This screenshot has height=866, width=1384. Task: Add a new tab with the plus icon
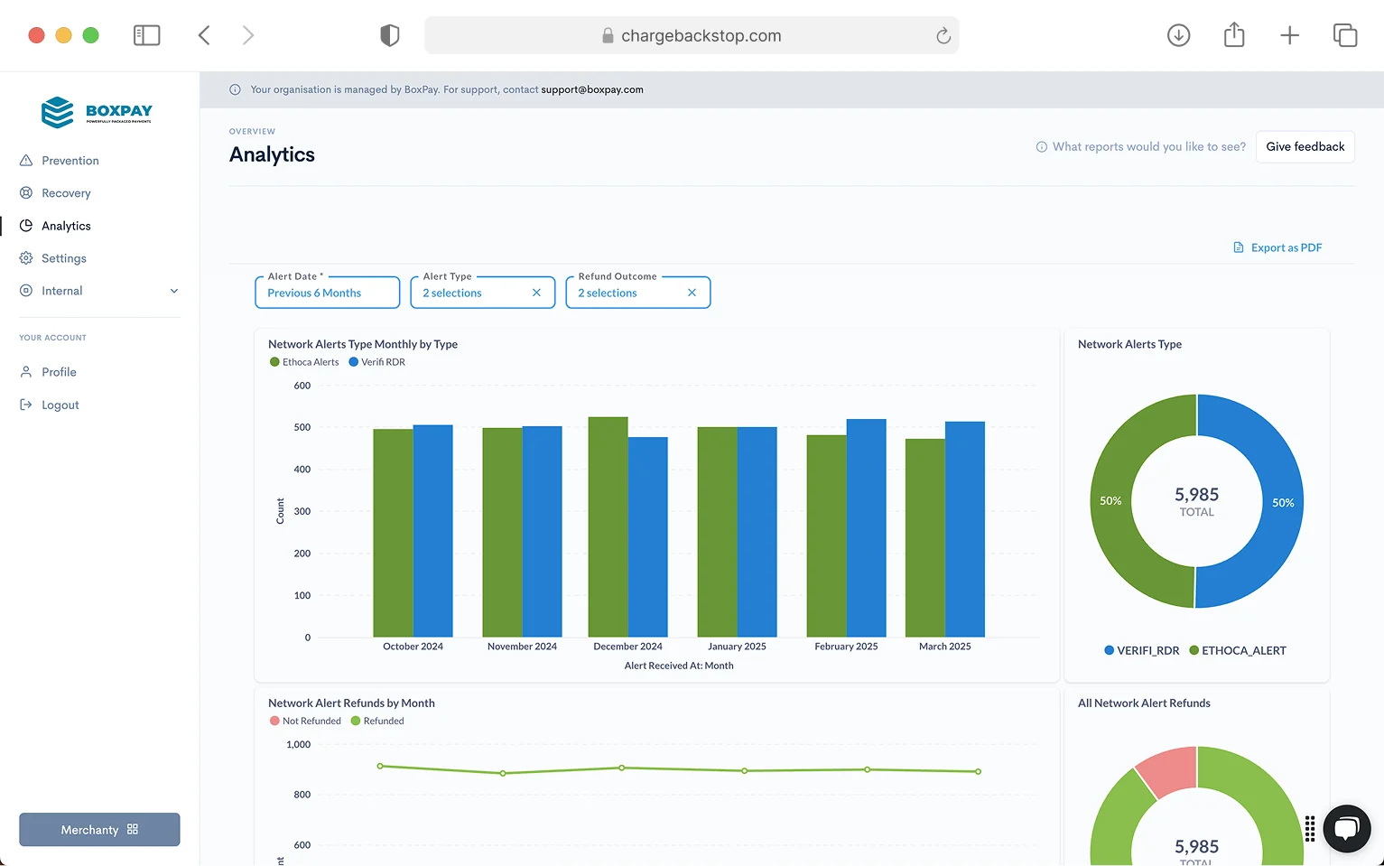pyautogui.click(x=1289, y=35)
